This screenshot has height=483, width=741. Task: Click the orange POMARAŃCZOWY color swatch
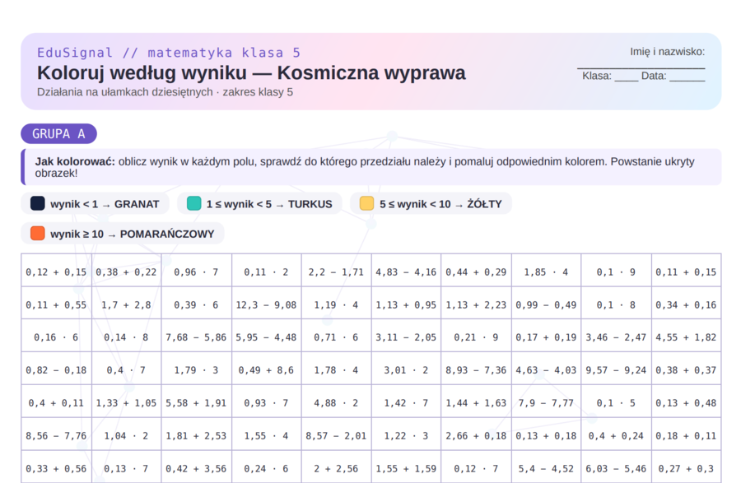point(37,233)
